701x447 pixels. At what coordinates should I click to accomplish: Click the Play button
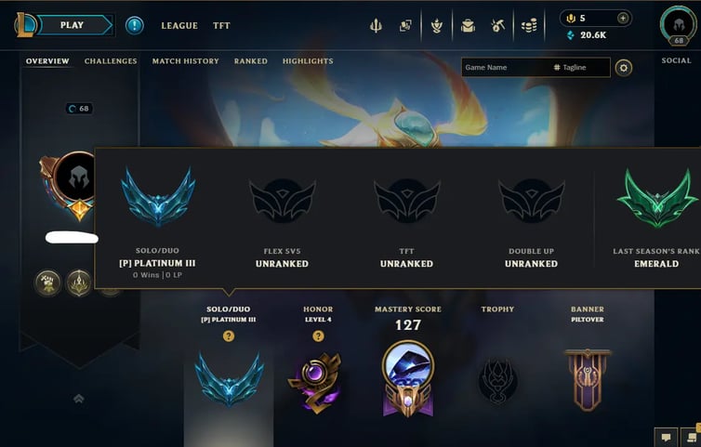(73, 25)
